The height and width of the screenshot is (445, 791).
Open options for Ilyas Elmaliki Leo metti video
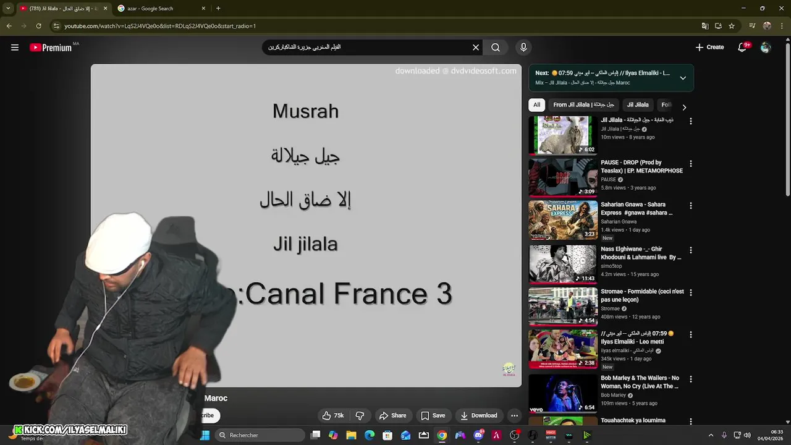[691, 334]
